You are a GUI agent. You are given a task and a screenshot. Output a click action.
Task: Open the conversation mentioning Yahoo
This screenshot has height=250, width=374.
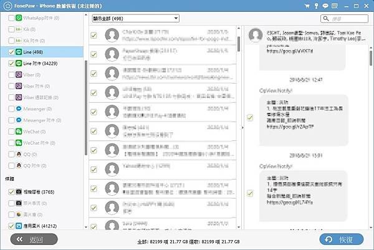163,170
